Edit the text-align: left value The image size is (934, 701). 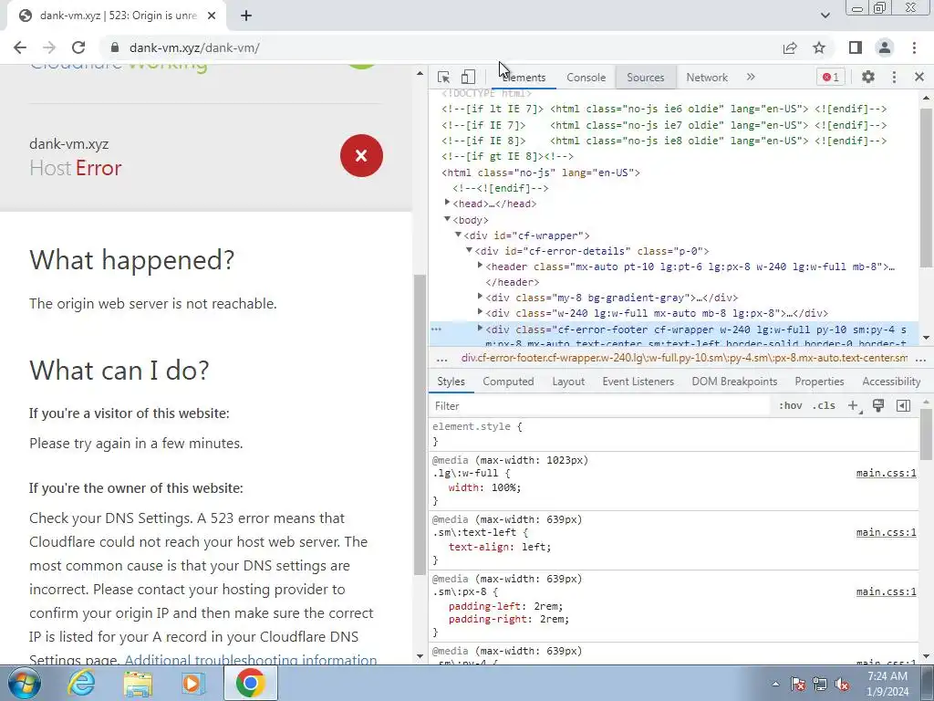click(x=535, y=547)
